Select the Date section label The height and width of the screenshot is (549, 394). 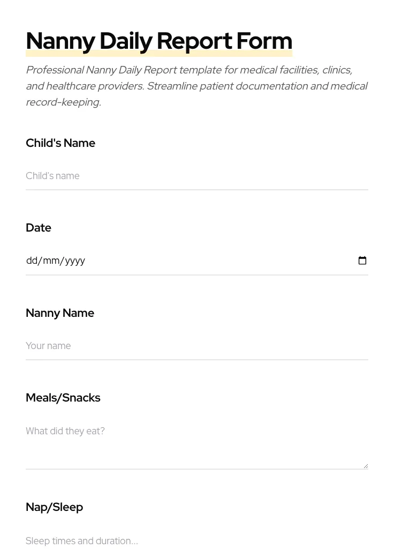[x=39, y=227]
